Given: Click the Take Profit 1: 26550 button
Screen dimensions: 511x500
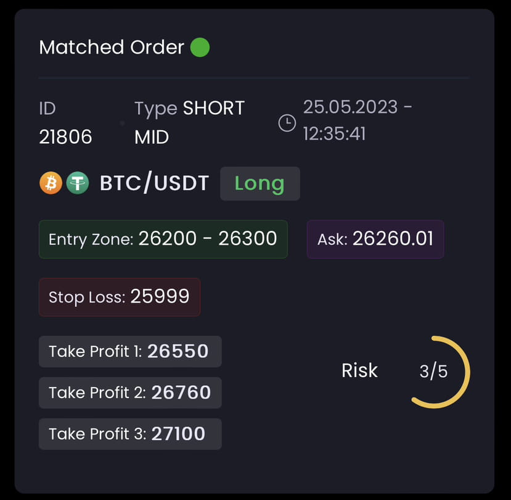Looking at the screenshot, I should pos(129,351).
